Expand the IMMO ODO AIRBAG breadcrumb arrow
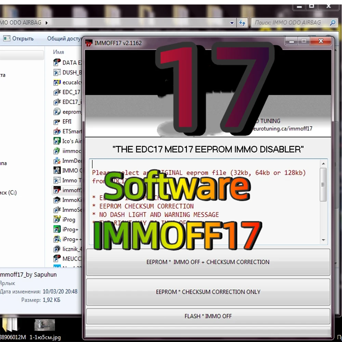 click(47, 23)
